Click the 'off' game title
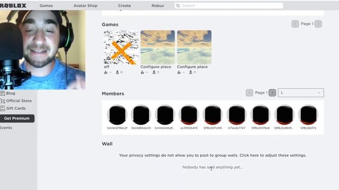The width and height of the screenshot is (339, 190). (x=106, y=67)
